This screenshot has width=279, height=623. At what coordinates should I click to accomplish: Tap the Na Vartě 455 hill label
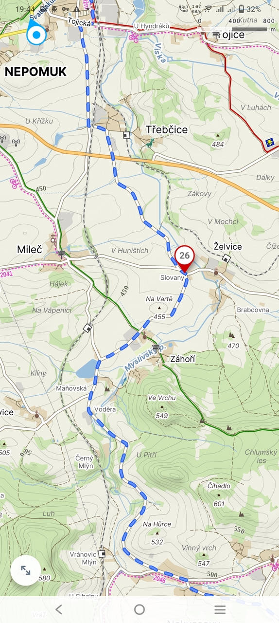click(159, 308)
